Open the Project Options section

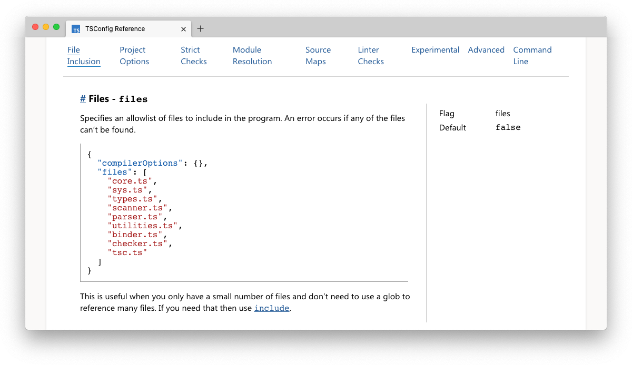pos(134,55)
